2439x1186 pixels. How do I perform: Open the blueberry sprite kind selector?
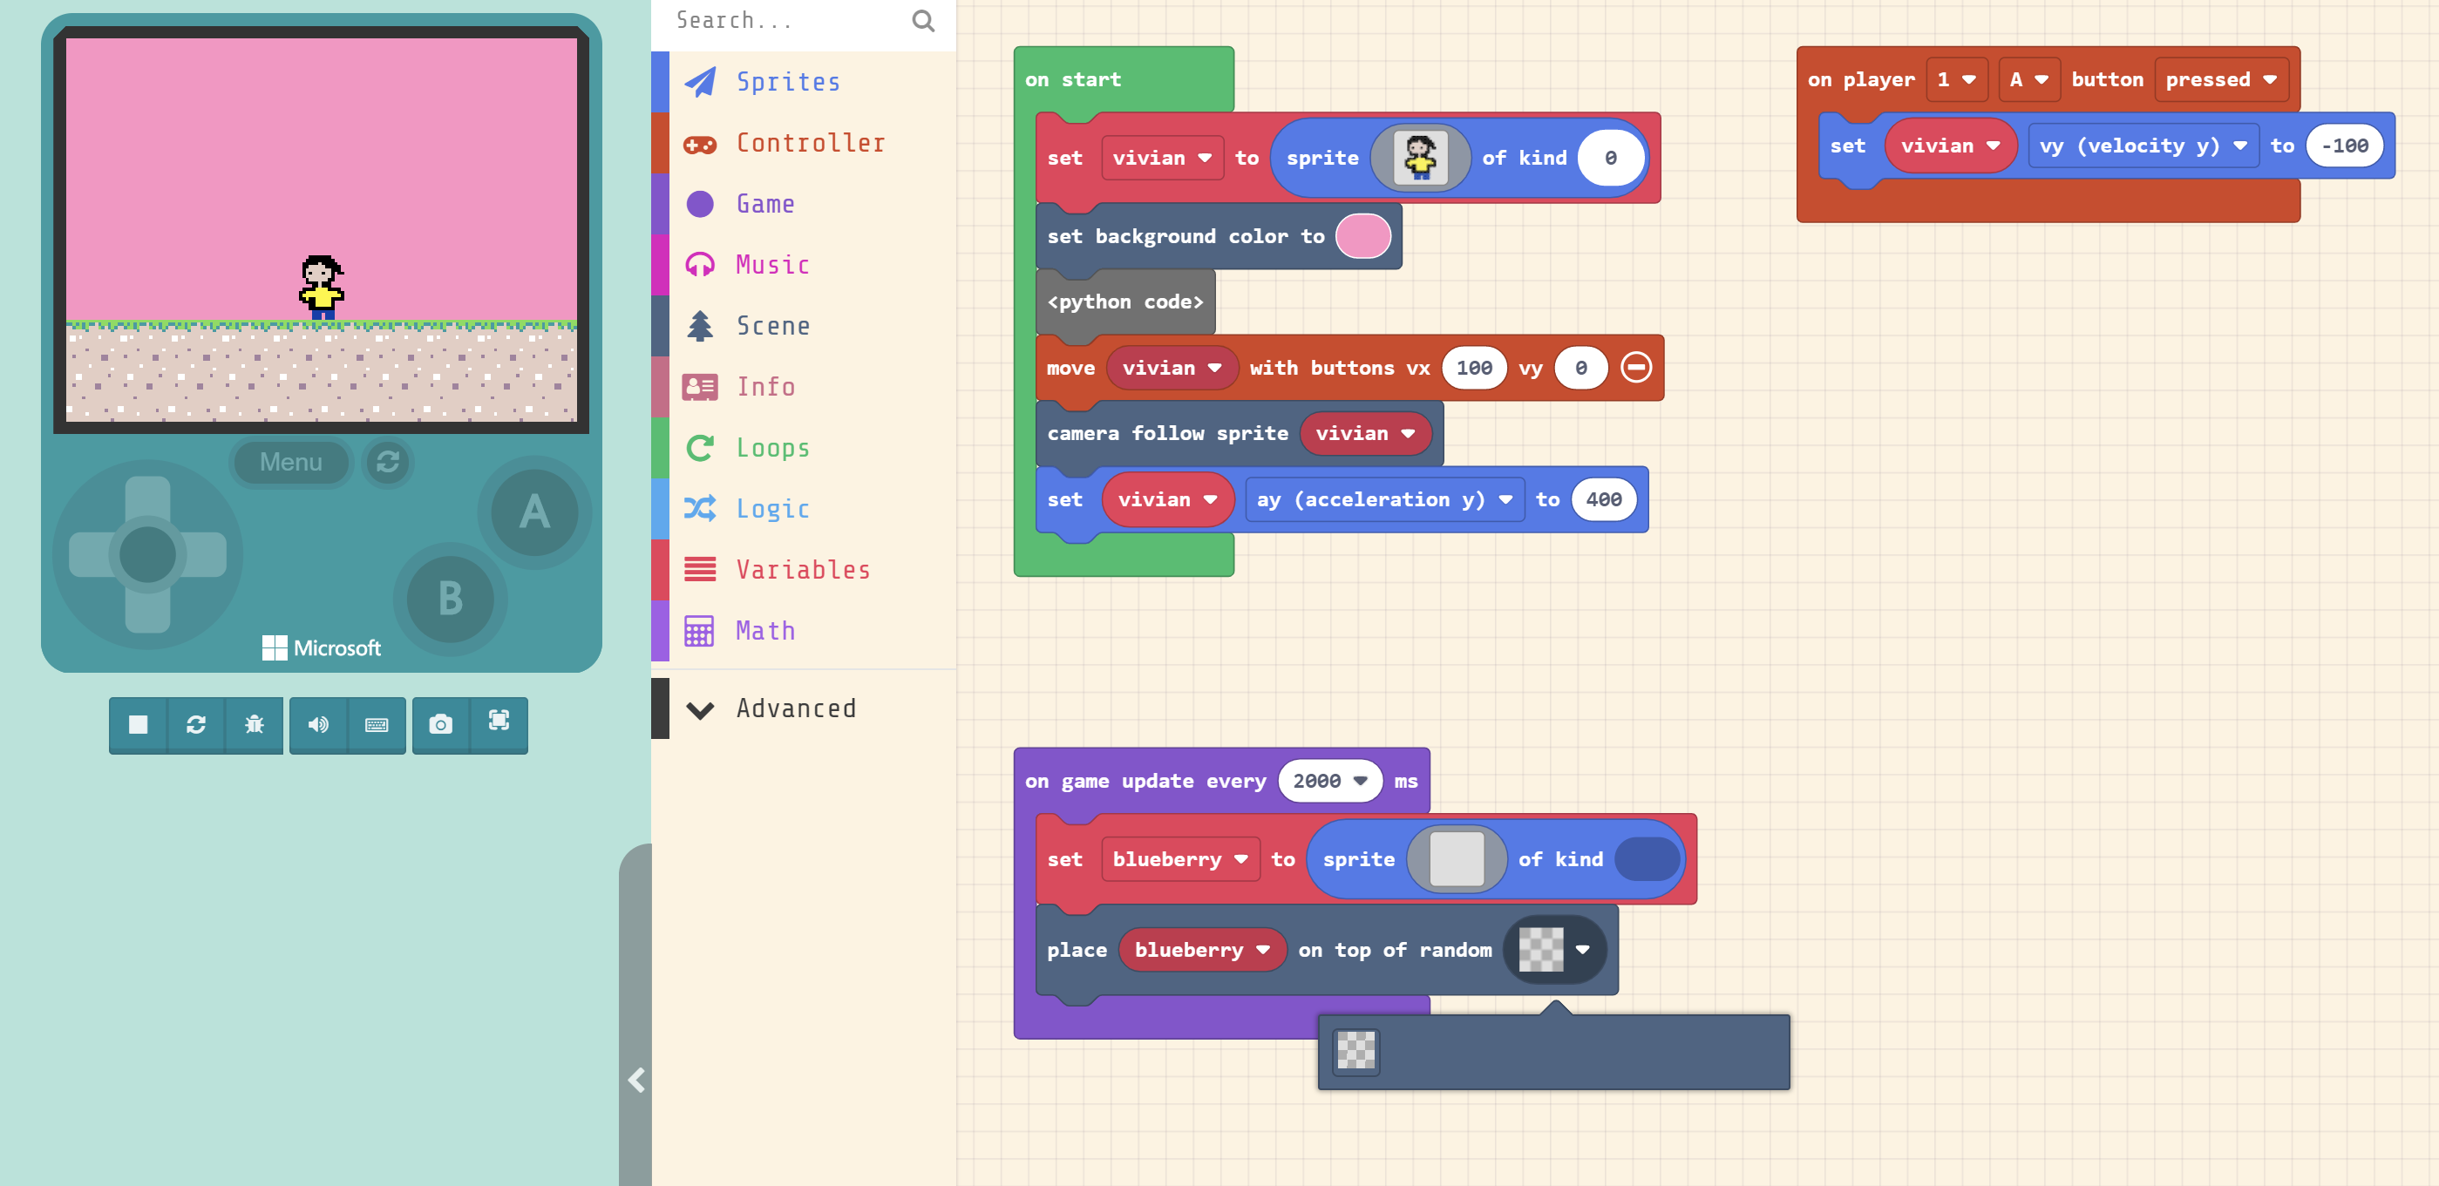(x=1647, y=859)
